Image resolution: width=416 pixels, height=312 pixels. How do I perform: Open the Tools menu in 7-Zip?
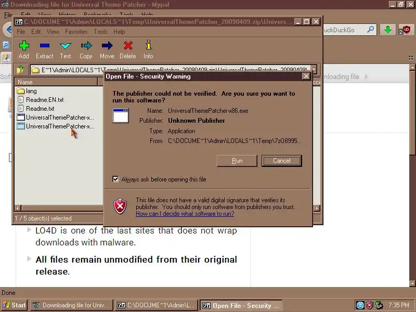[x=100, y=32]
